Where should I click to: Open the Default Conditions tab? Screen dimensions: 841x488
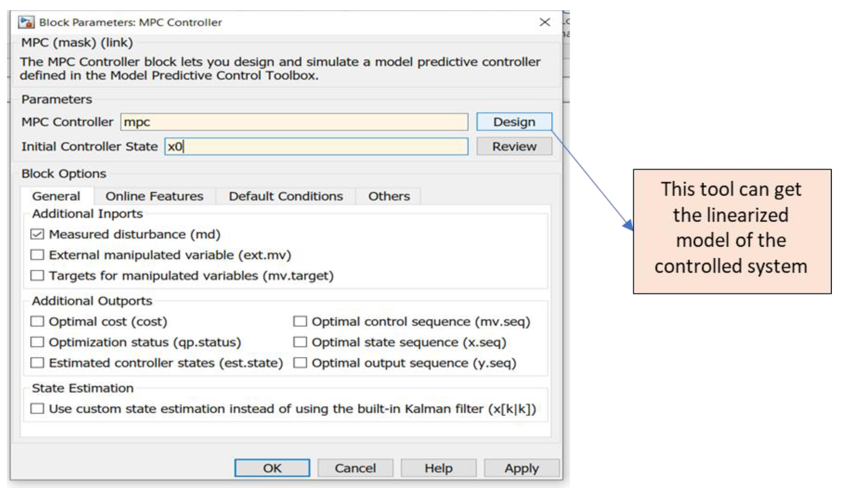click(x=286, y=196)
